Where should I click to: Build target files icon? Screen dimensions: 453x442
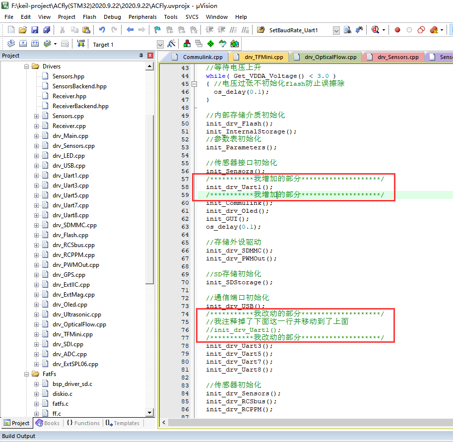pyautogui.click(x=23, y=44)
